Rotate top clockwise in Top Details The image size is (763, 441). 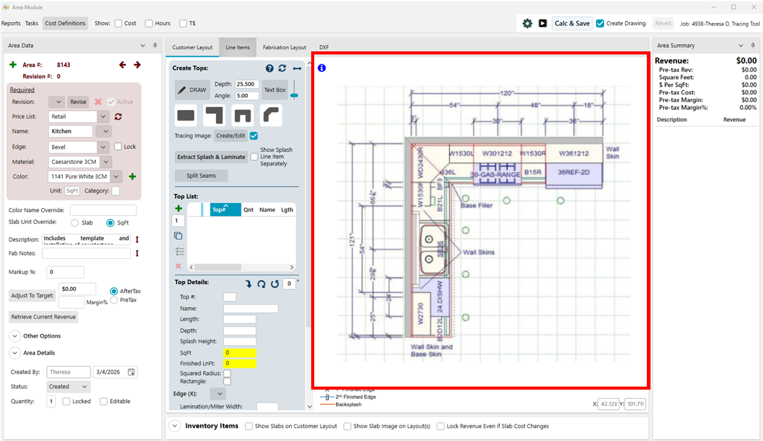coord(262,284)
